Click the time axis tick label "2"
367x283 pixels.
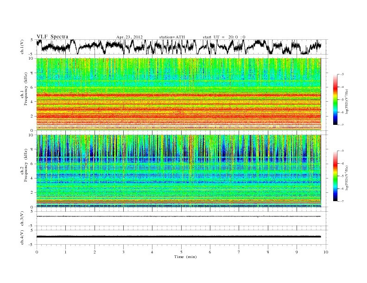(95, 252)
